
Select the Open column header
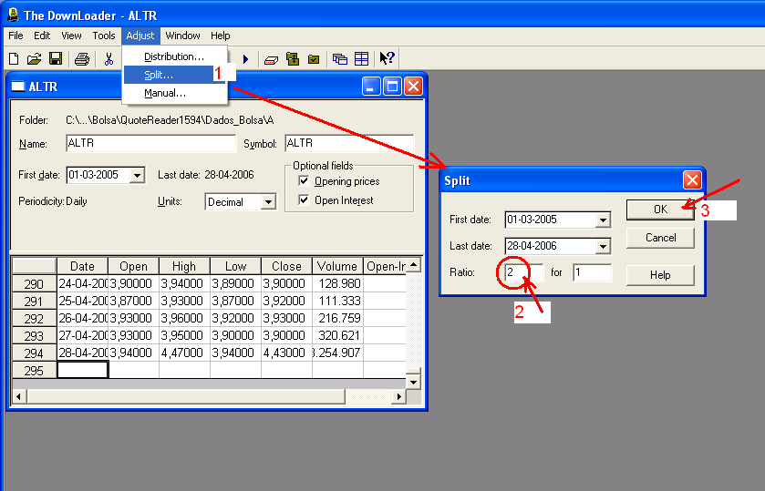[x=134, y=266]
